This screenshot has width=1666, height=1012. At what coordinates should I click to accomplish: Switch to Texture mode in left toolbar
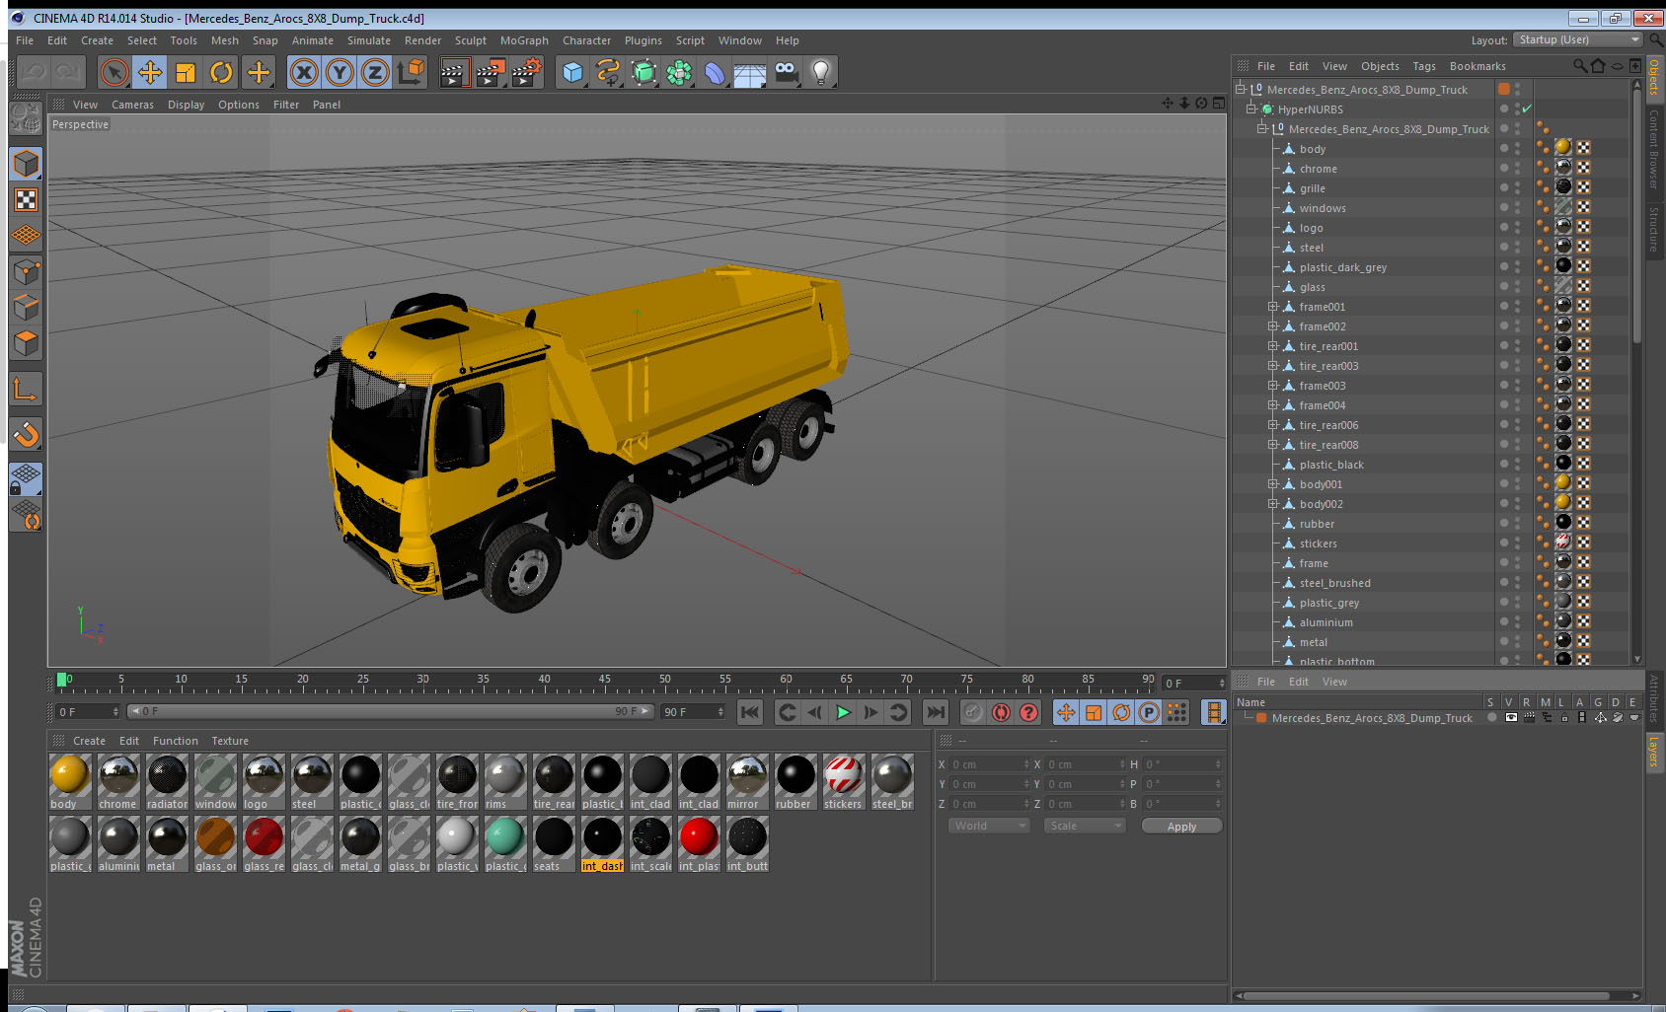26,200
